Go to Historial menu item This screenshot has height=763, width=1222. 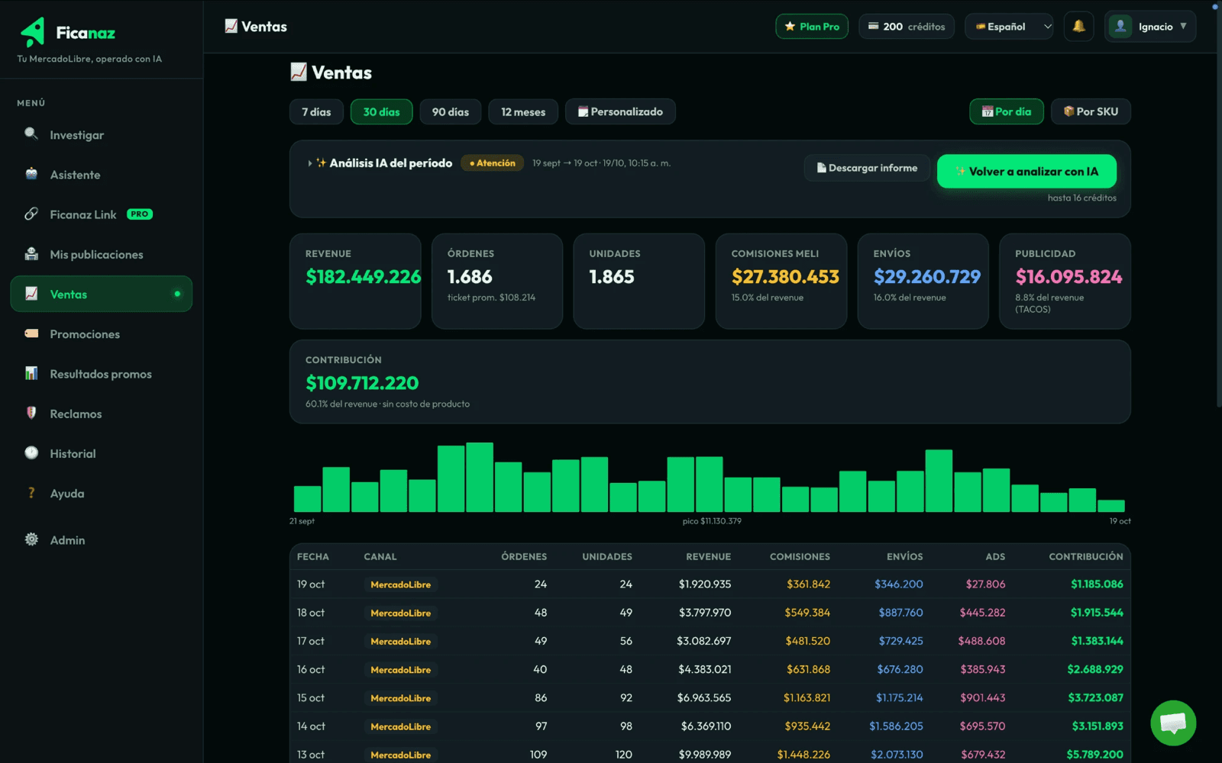point(101,453)
